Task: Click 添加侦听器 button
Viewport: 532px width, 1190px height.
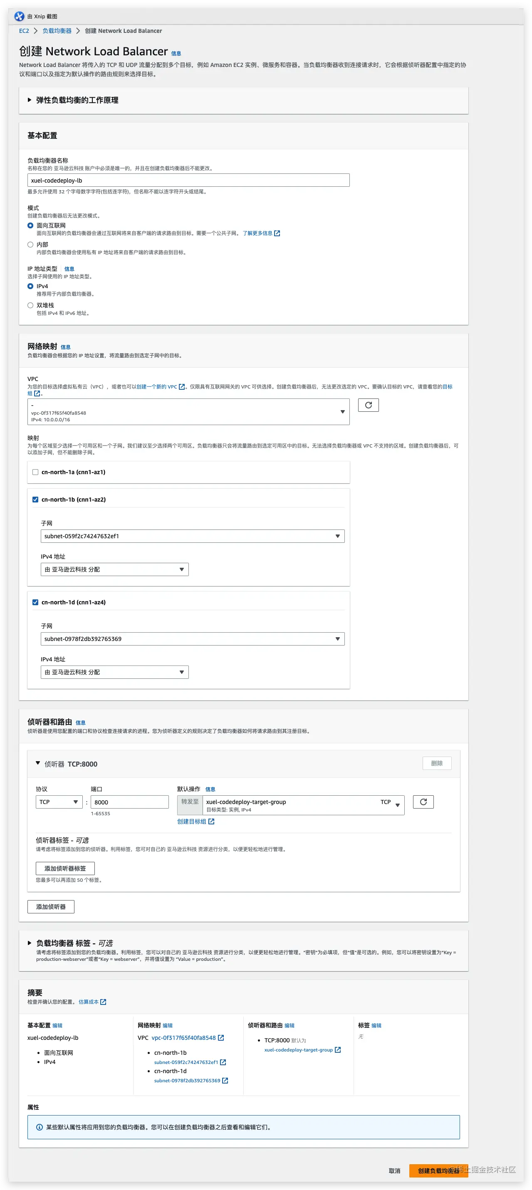Action: point(51,906)
